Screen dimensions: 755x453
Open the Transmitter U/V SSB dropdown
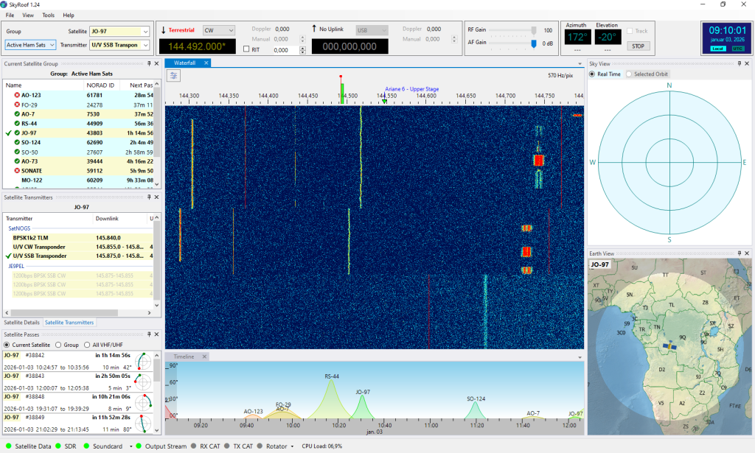click(119, 45)
